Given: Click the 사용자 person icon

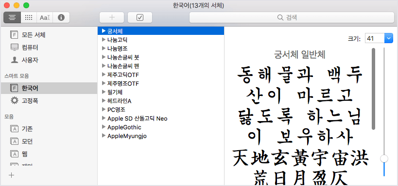Looking at the screenshot, I should tap(14, 60).
